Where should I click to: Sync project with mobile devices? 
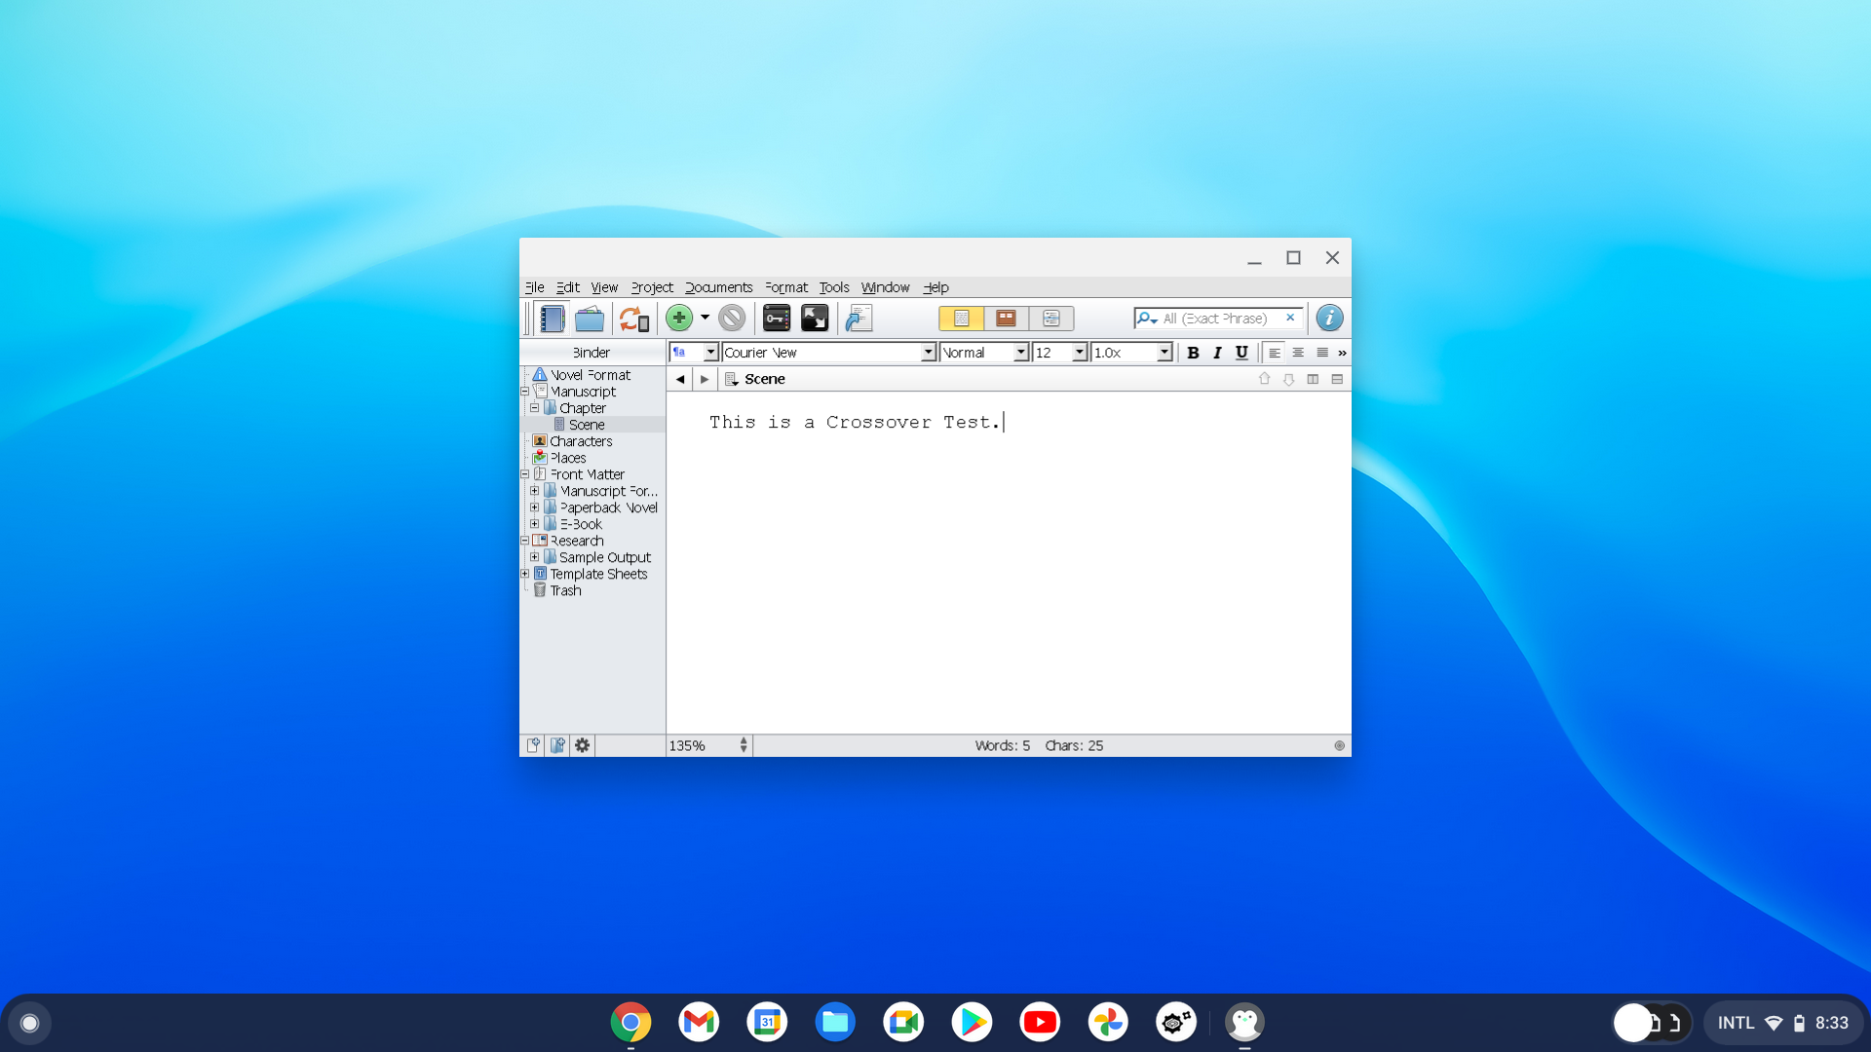coord(634,318)
